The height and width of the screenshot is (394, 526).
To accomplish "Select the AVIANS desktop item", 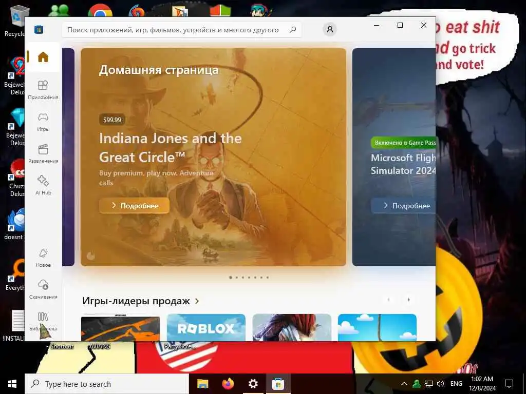I will click(x=100, y=346).
